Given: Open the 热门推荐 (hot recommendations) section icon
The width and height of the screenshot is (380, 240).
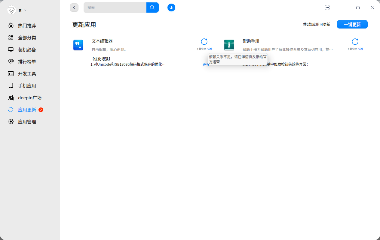Looking at the screenshot, I should [x=11, y=25].
